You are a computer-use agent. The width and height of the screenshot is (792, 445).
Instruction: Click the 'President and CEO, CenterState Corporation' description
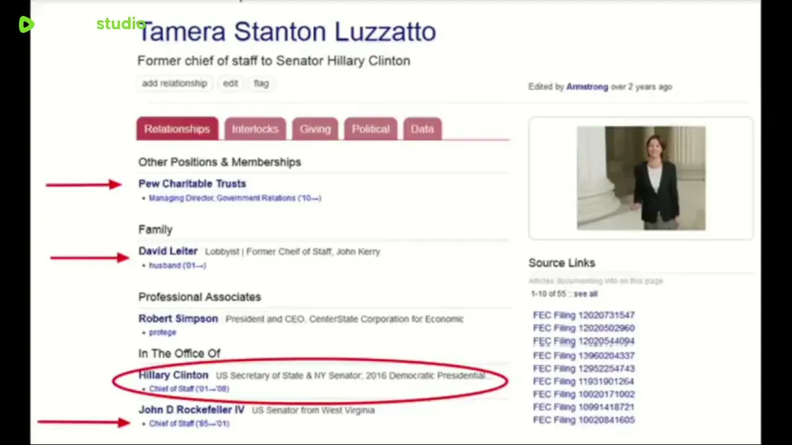[x=345, y=320]
